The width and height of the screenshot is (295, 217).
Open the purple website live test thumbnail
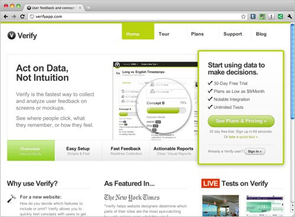coord(265,206)
